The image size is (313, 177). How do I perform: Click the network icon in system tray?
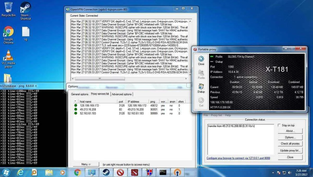tap(284, 173)
